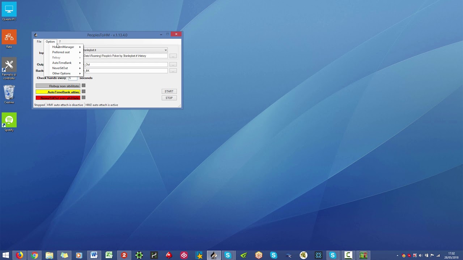Open the File menu in PeoplesToHM
463x260 pixels.
pyautogui.click(x=39, y=42)
